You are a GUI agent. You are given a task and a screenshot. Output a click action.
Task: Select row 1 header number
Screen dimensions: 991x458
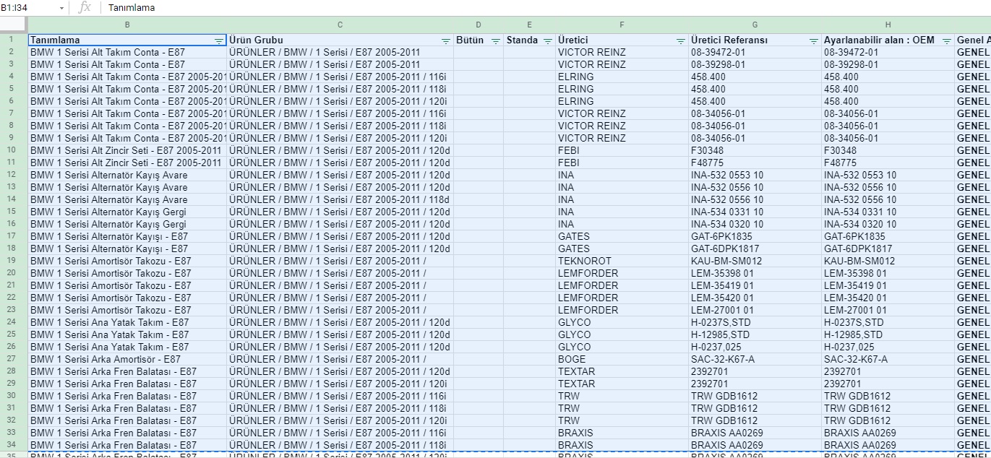click(13, 40)
